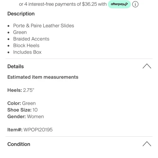The height and width of the screenshot is (158, 158).
Task: Click the Description heading
Action: [x=21, y=14]
